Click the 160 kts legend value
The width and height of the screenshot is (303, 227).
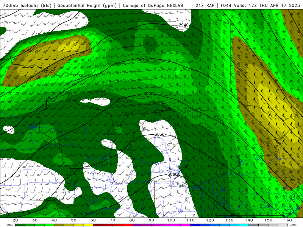pyautogui.click(x=288, y=220)
